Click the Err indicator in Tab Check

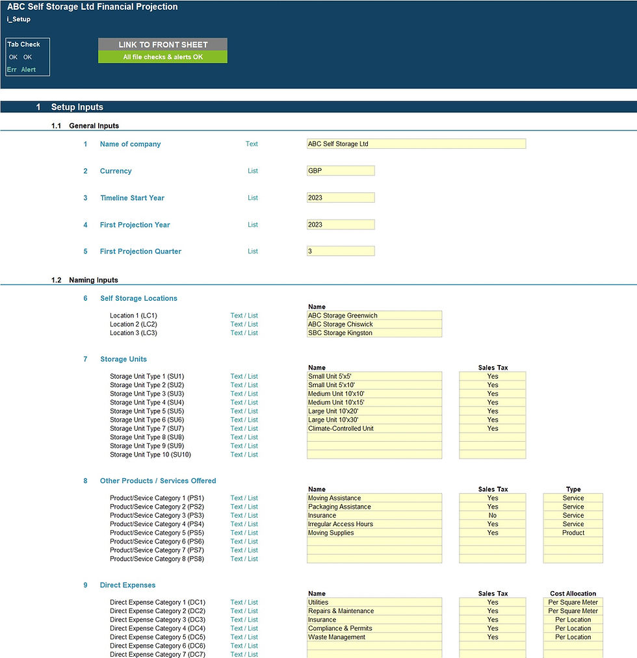click(12, 70)
